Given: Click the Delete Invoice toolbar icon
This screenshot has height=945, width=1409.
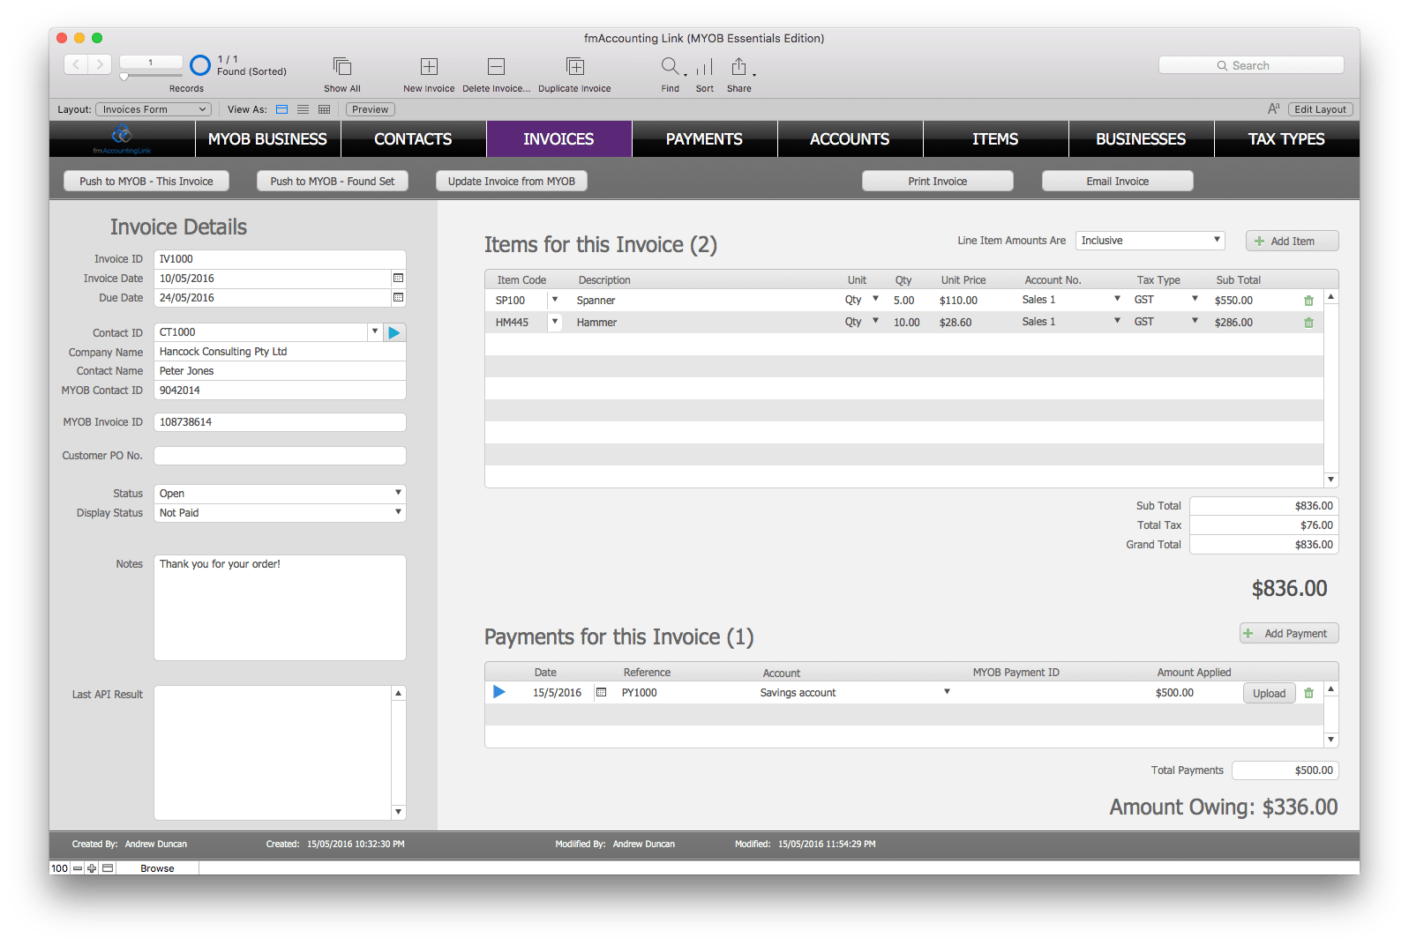Looking at the screenshot, I should [x=496, y=67].
